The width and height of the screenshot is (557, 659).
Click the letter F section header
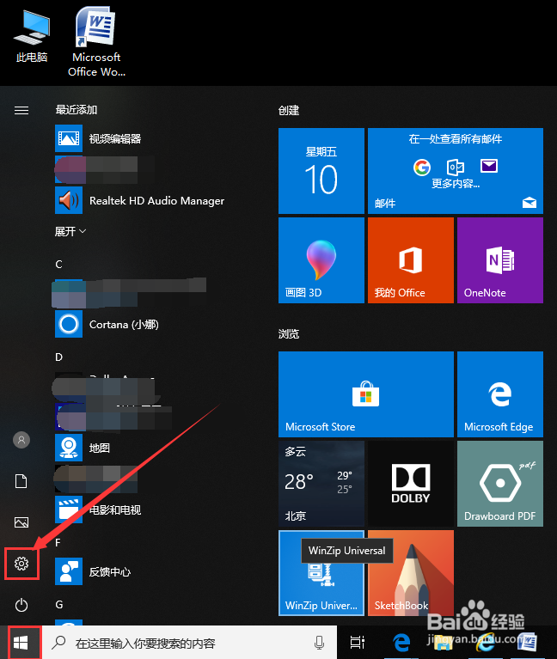pos(58,543)
